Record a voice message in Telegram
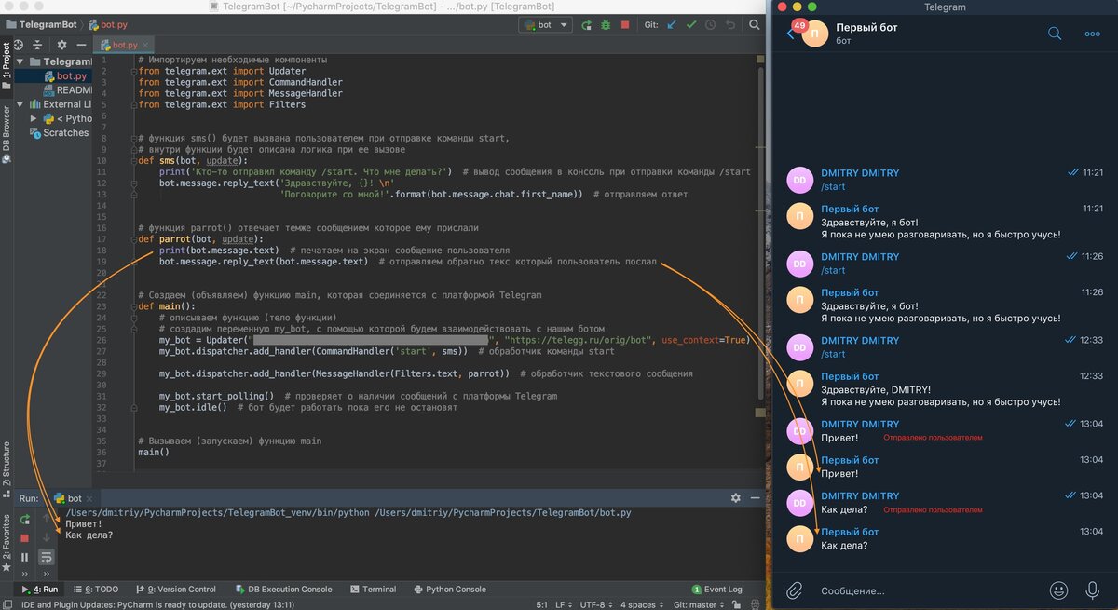Screen dimensions: 1118x610 pyautogui.click(x=1093, y=590)
